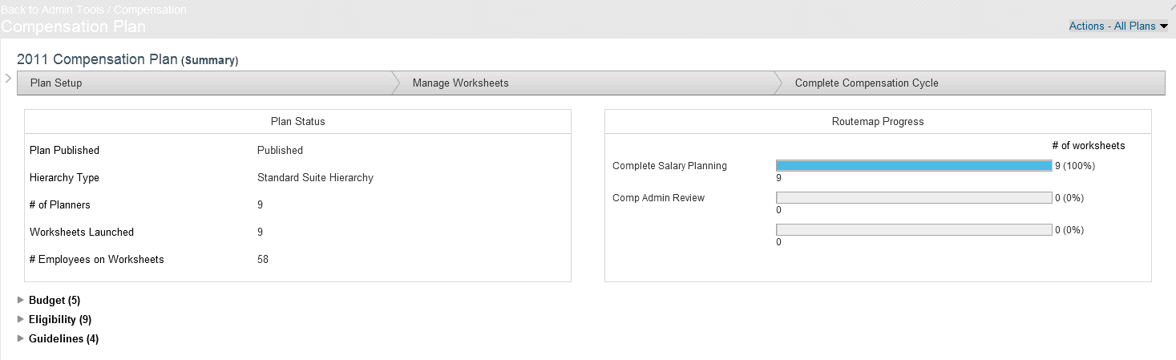Expand the Eligibility (9) section
This screenshot has width=1176, height=360.
pyautogui.click(x=60, y=320)
